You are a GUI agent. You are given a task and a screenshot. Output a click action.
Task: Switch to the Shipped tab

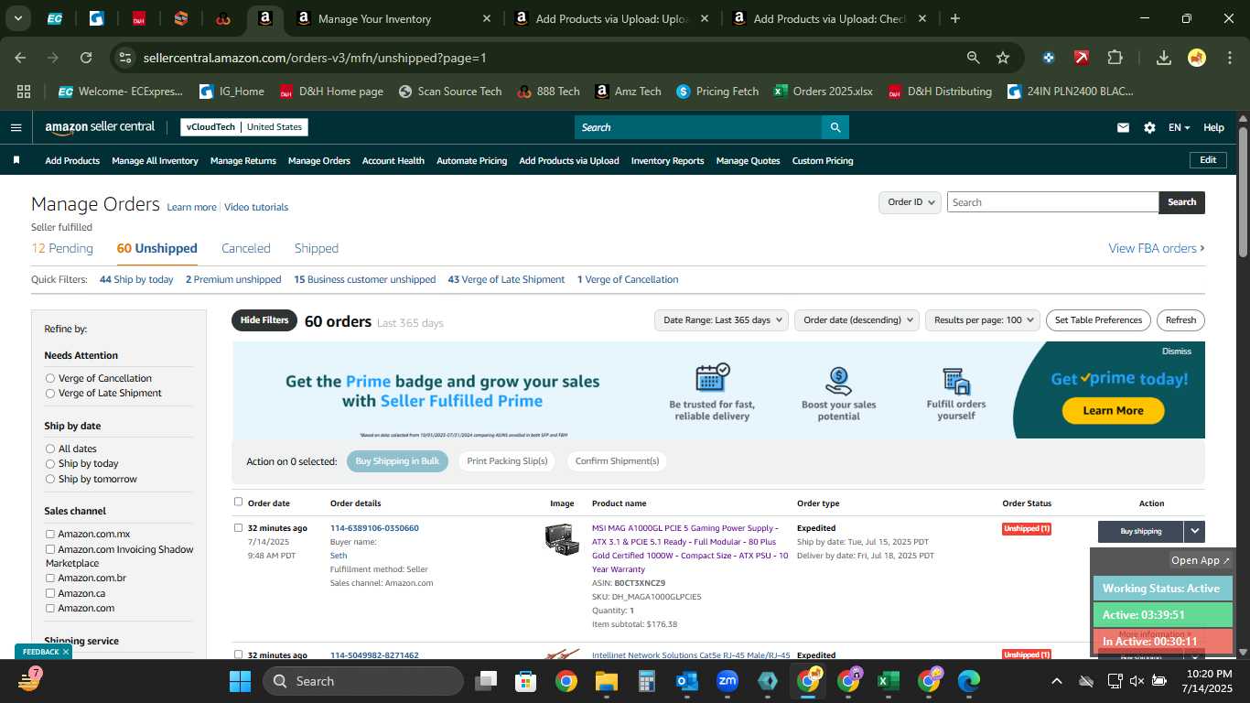pyautogui.click(x=317, y=248)
